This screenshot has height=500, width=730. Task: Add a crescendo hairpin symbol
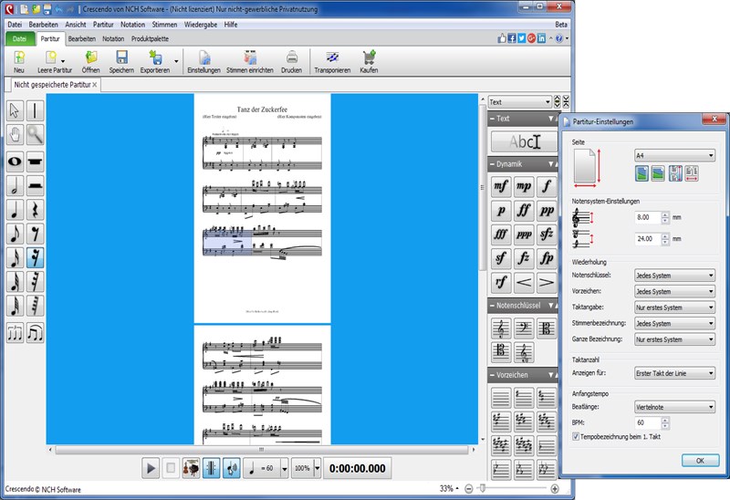[x=523, y=282]
